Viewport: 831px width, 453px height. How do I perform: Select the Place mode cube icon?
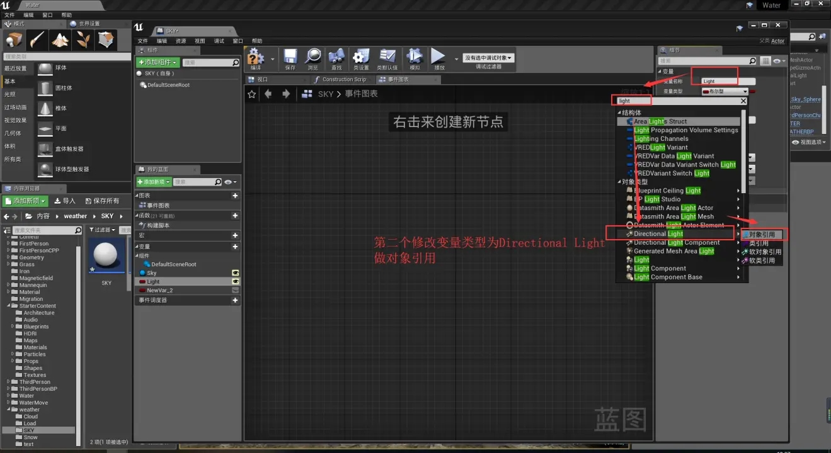[14, 40]
